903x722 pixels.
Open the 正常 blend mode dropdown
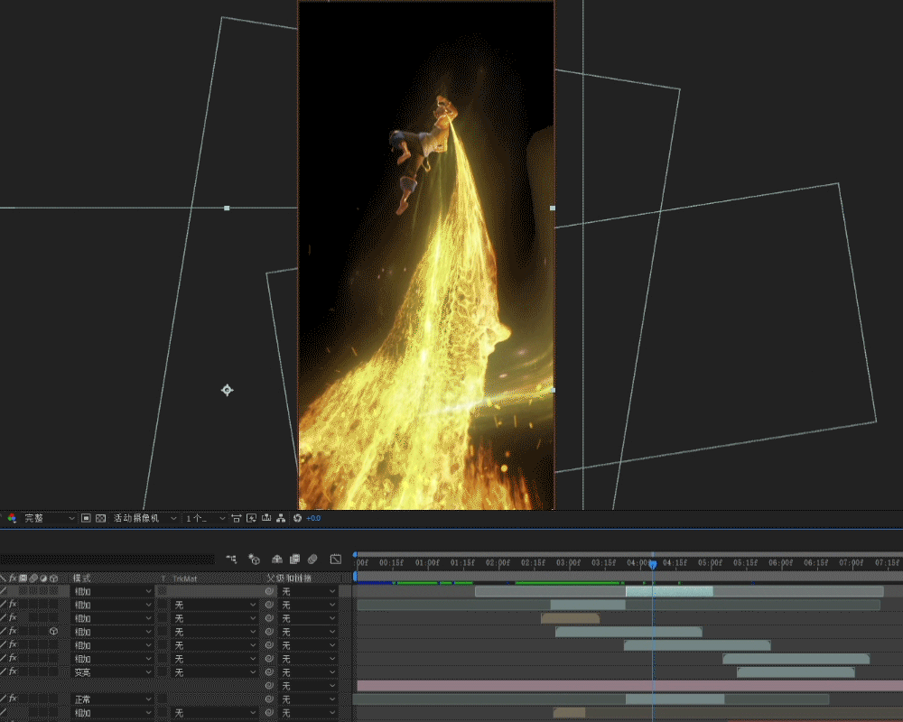coord(113,699)
